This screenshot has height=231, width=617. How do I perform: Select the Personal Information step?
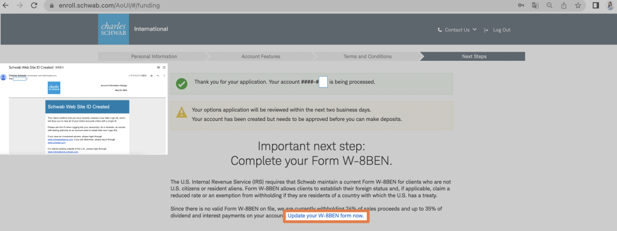click(x=154, y=57)
